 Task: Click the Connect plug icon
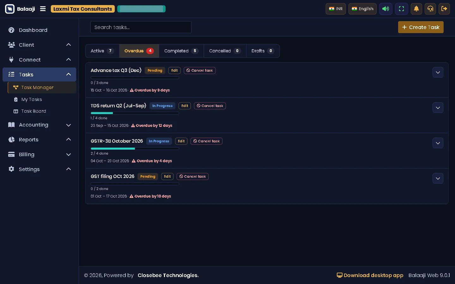tap(11, 60)
